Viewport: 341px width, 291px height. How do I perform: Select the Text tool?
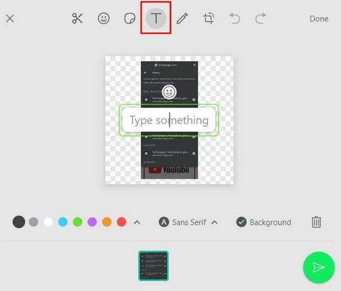coord(156,18)
